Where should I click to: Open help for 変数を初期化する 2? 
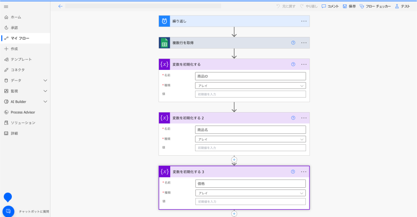tap(293, 118)
